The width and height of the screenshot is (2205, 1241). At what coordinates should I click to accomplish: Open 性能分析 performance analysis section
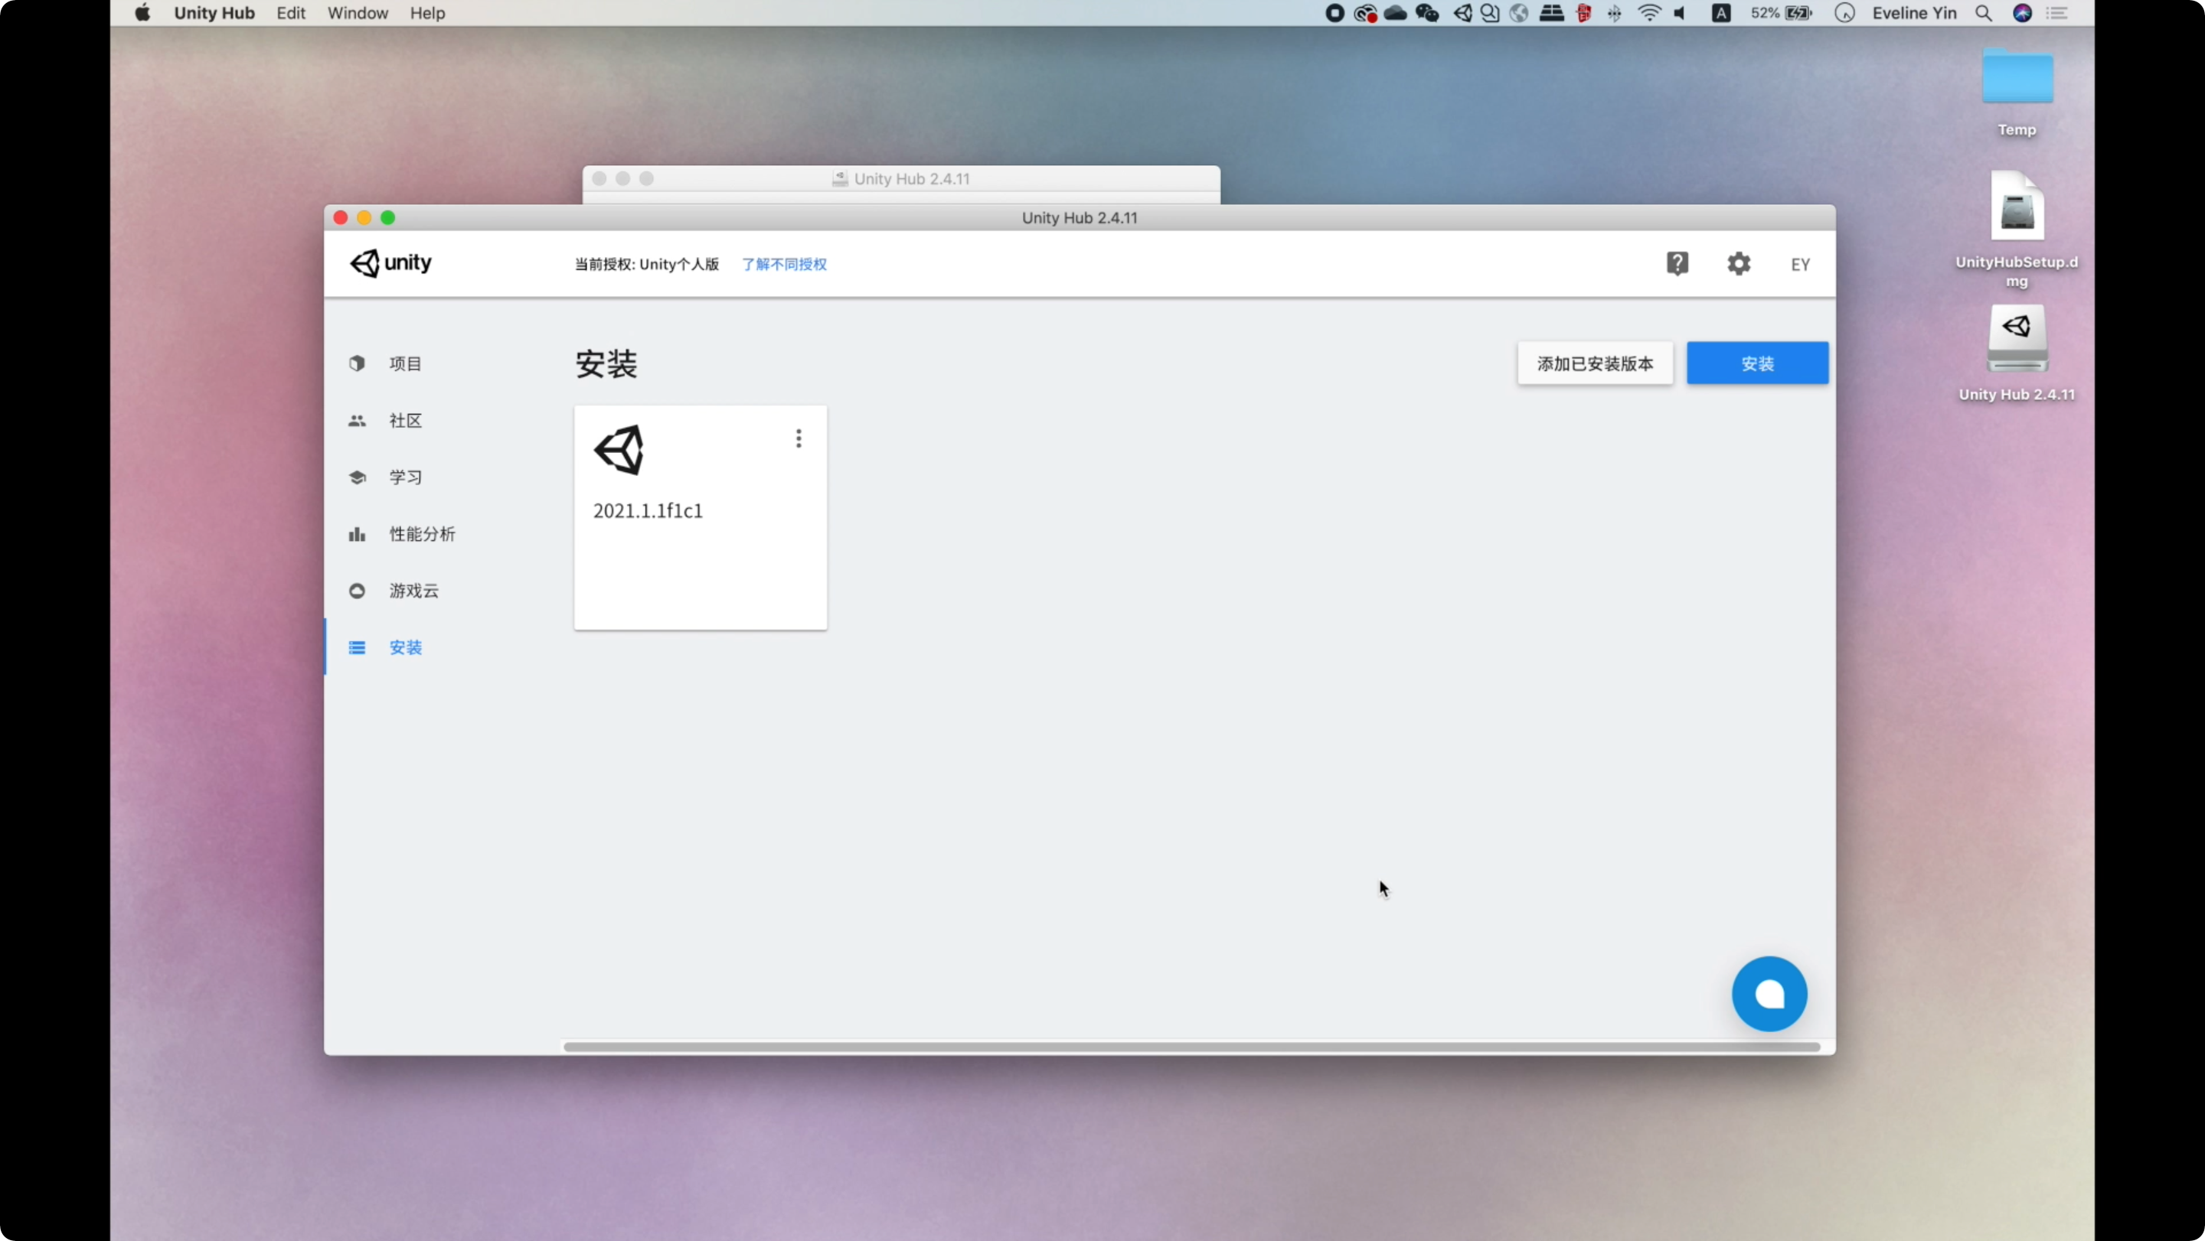pyautogui.click(x=421, y=534)
